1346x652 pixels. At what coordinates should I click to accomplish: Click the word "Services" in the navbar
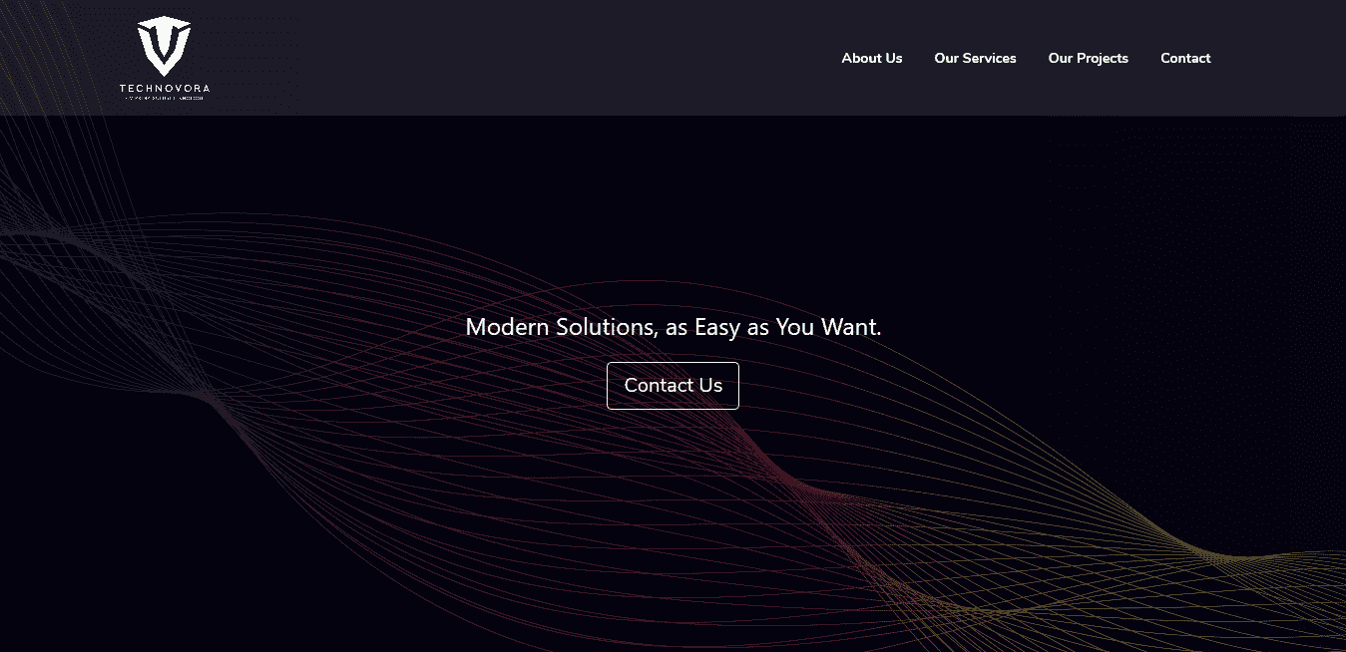989,58
